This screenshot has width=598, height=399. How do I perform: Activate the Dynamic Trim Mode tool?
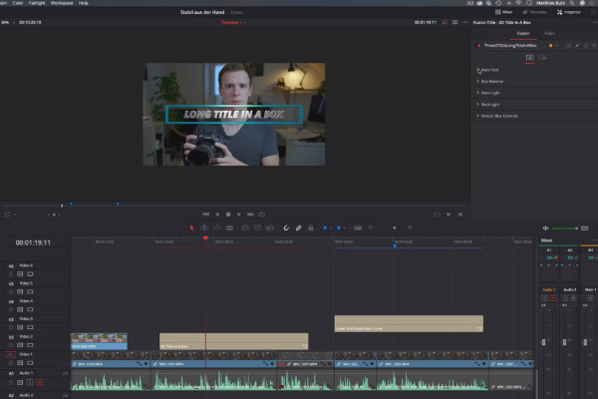click(x=217, y=228)
